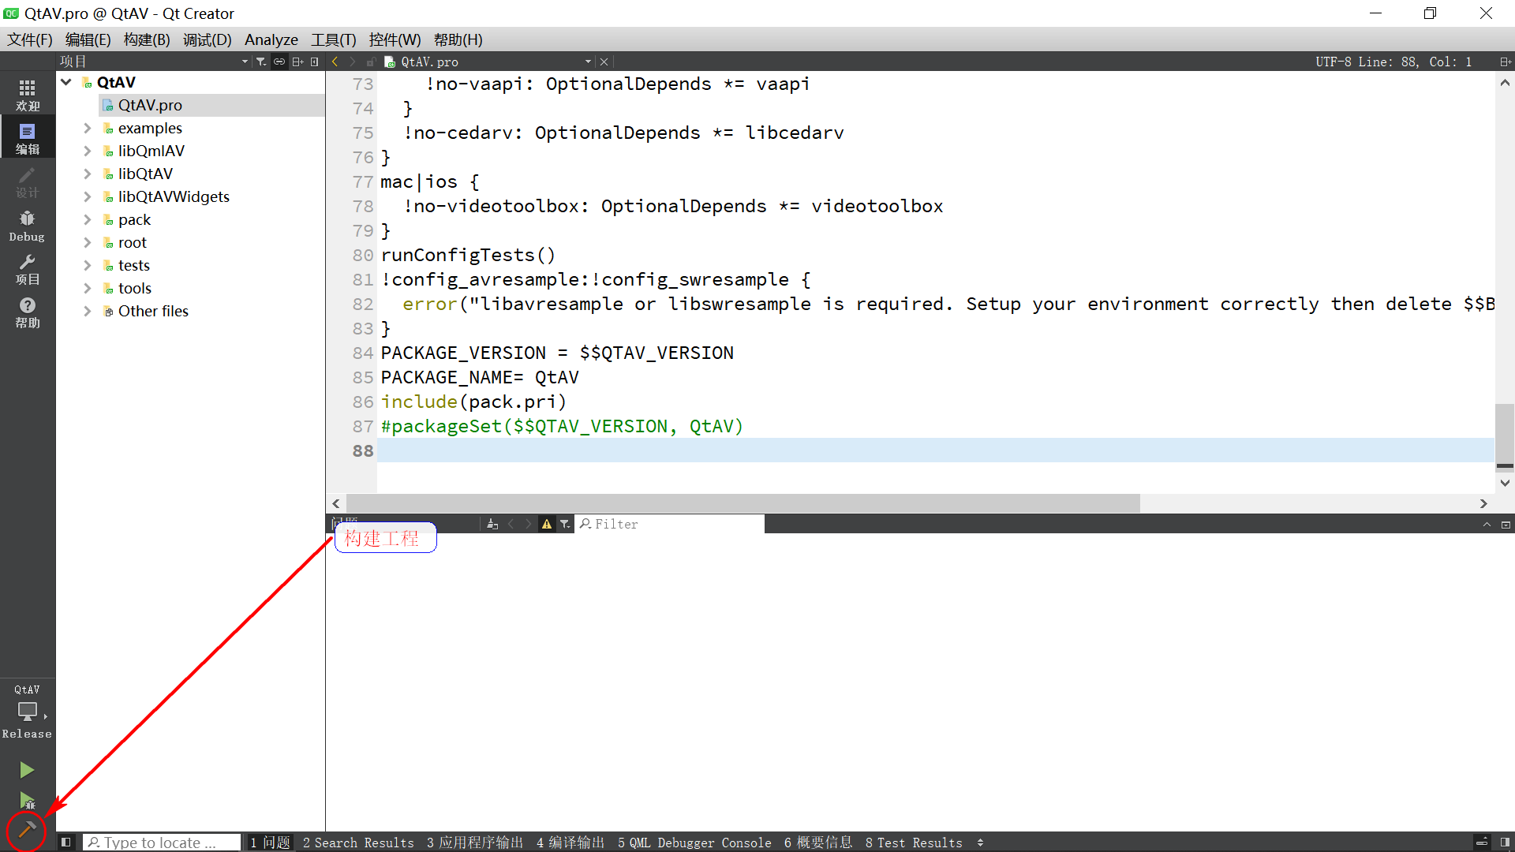
Task: Switch to 4 编译输出 output tab
Action: [570, 843]
